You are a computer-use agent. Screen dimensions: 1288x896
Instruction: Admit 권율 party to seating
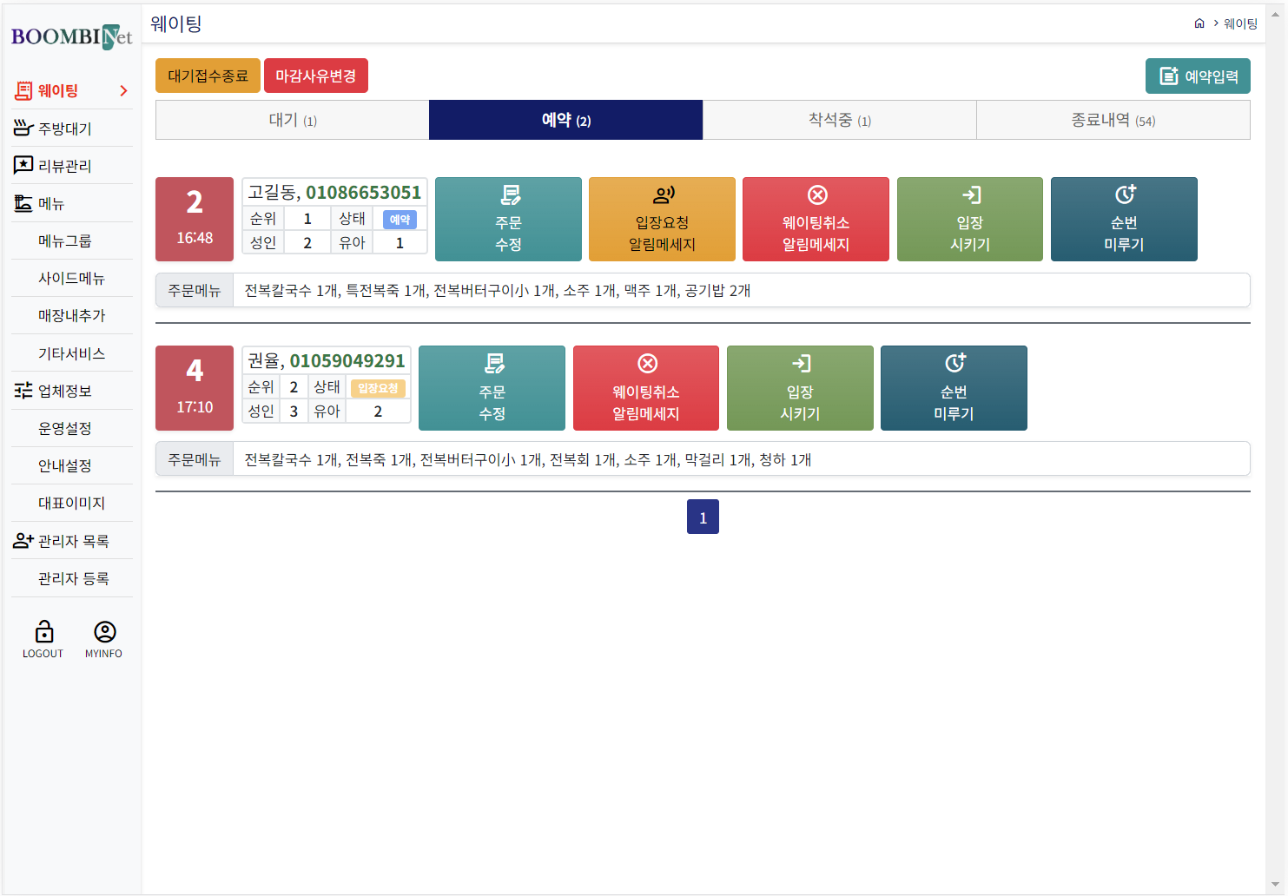coord(800,388)
